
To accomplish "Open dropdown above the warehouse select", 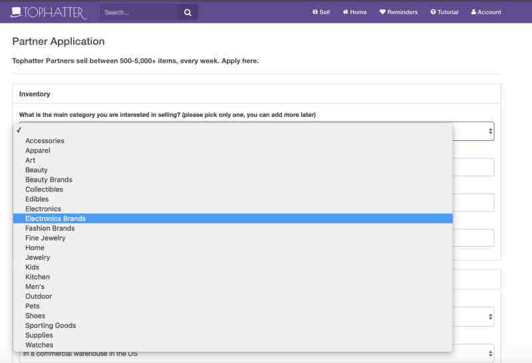I will point(473,316).
